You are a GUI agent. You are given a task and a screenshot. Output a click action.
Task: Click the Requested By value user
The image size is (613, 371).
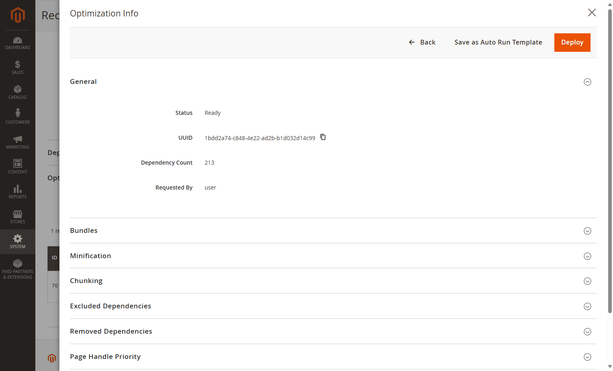[x=210, y=188]
